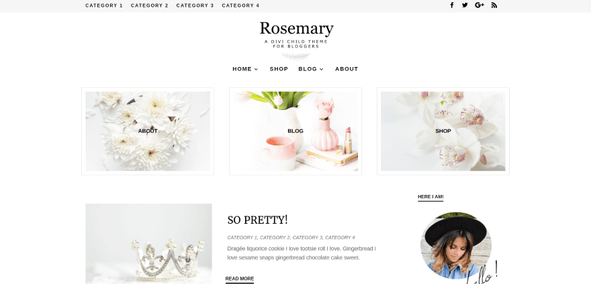This screenshot has width=591, height=284.
Task: Go to About in main navigation
Action: pyautogui.click(x=347, y=69)
